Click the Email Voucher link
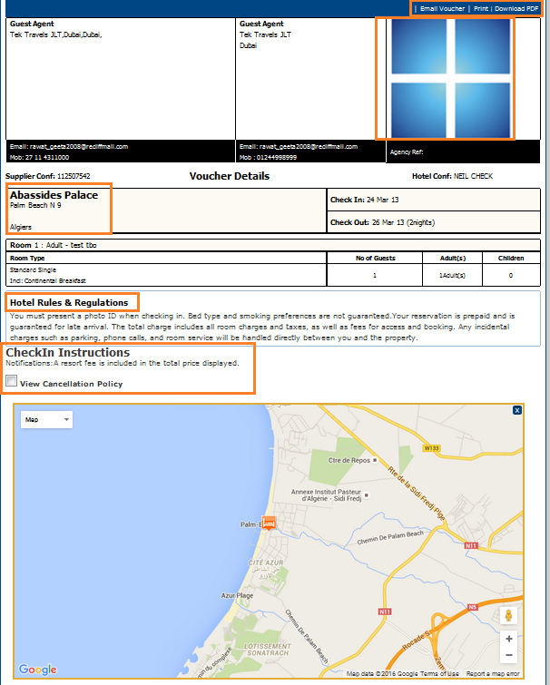The image size is (550, 685). coord(442,8)
